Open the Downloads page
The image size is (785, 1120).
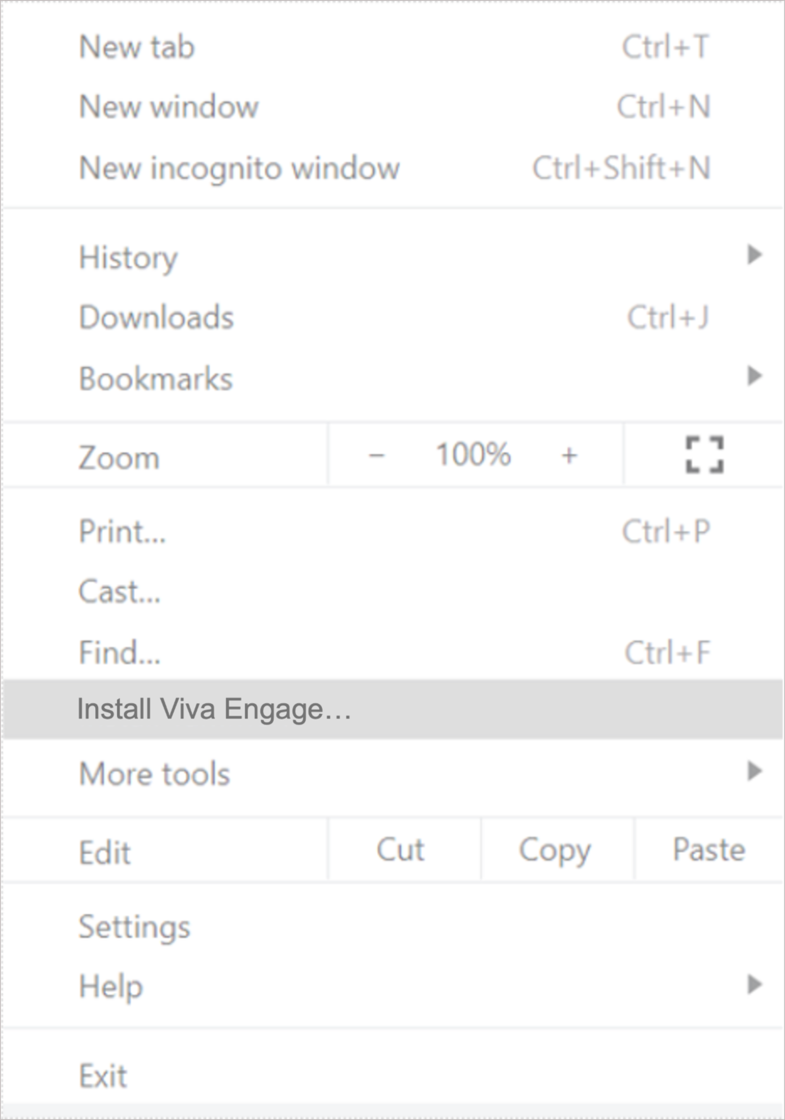156,317
